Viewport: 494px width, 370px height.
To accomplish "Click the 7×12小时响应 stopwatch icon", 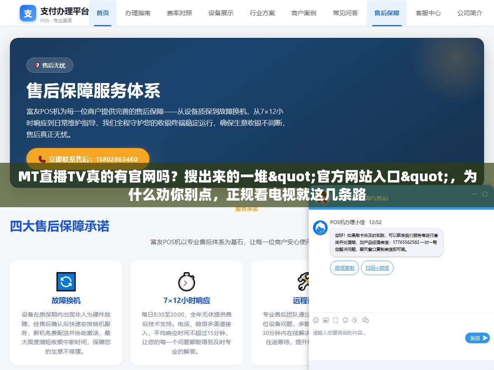I will tap(186, 282).
